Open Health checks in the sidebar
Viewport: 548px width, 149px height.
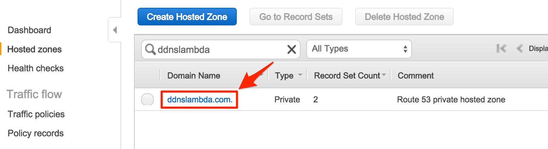tap(36, 68)
